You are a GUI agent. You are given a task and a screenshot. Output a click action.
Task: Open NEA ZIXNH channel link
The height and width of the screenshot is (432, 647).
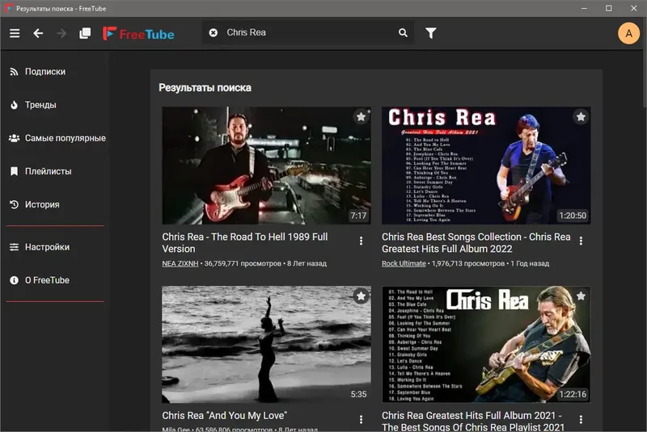[180, 263]
